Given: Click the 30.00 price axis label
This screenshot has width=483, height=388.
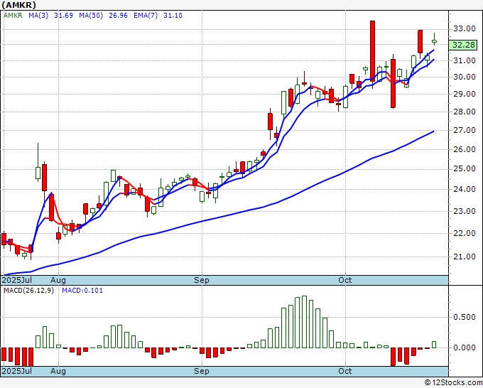Looking at the screenshot, I should click(465, 77).
